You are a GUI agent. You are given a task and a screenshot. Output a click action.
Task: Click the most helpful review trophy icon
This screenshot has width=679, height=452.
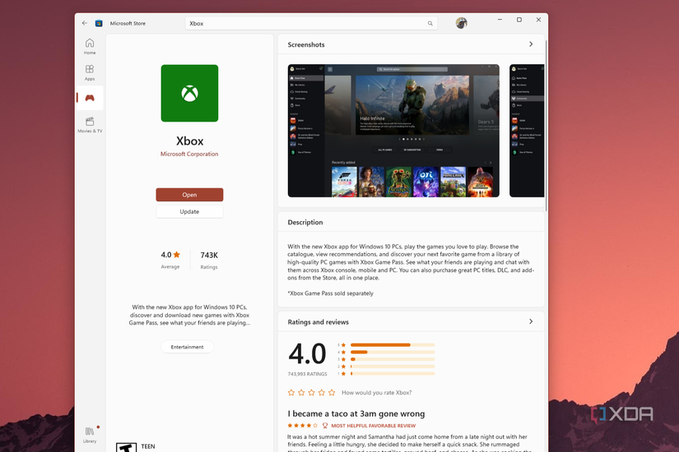(325, 426)
